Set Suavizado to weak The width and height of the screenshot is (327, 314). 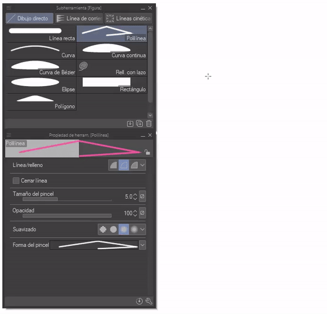pos(113,230)
